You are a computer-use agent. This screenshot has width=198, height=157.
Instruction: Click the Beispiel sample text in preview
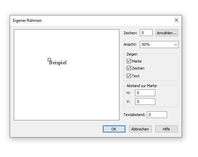[x=58, y=63]
